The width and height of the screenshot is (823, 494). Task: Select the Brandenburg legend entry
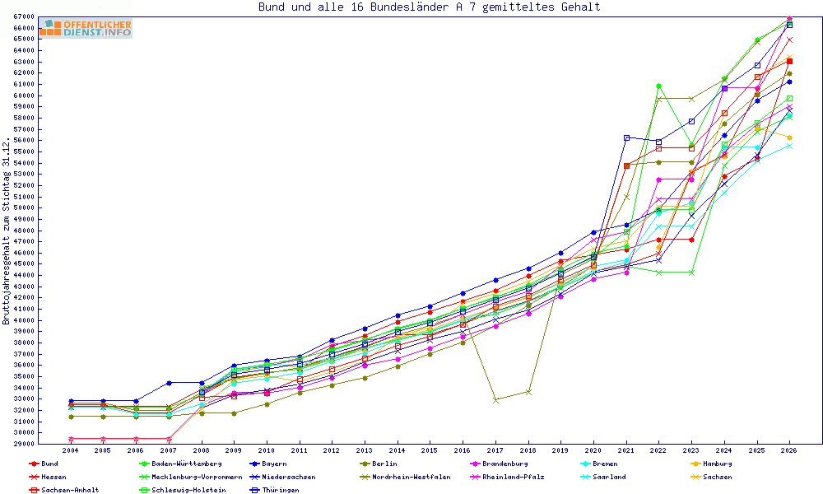[499, 464]
